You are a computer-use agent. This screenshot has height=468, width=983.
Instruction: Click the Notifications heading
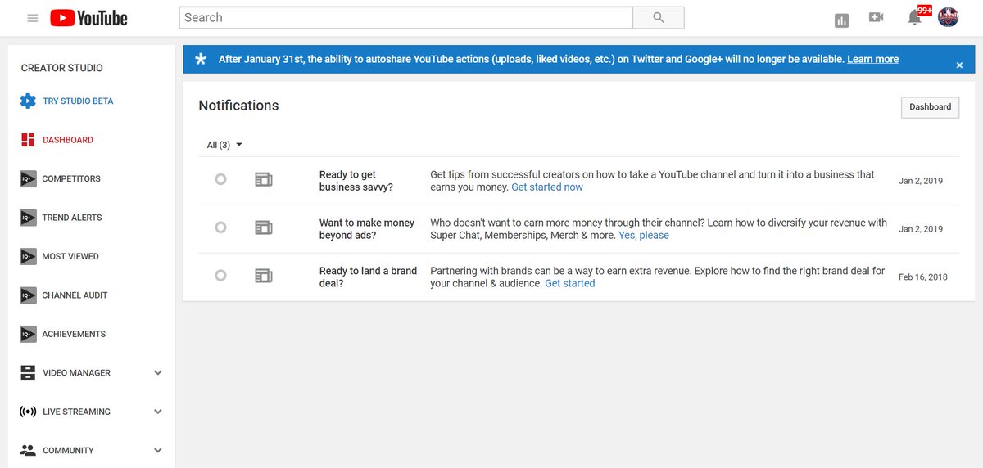[x=238, y=106]
